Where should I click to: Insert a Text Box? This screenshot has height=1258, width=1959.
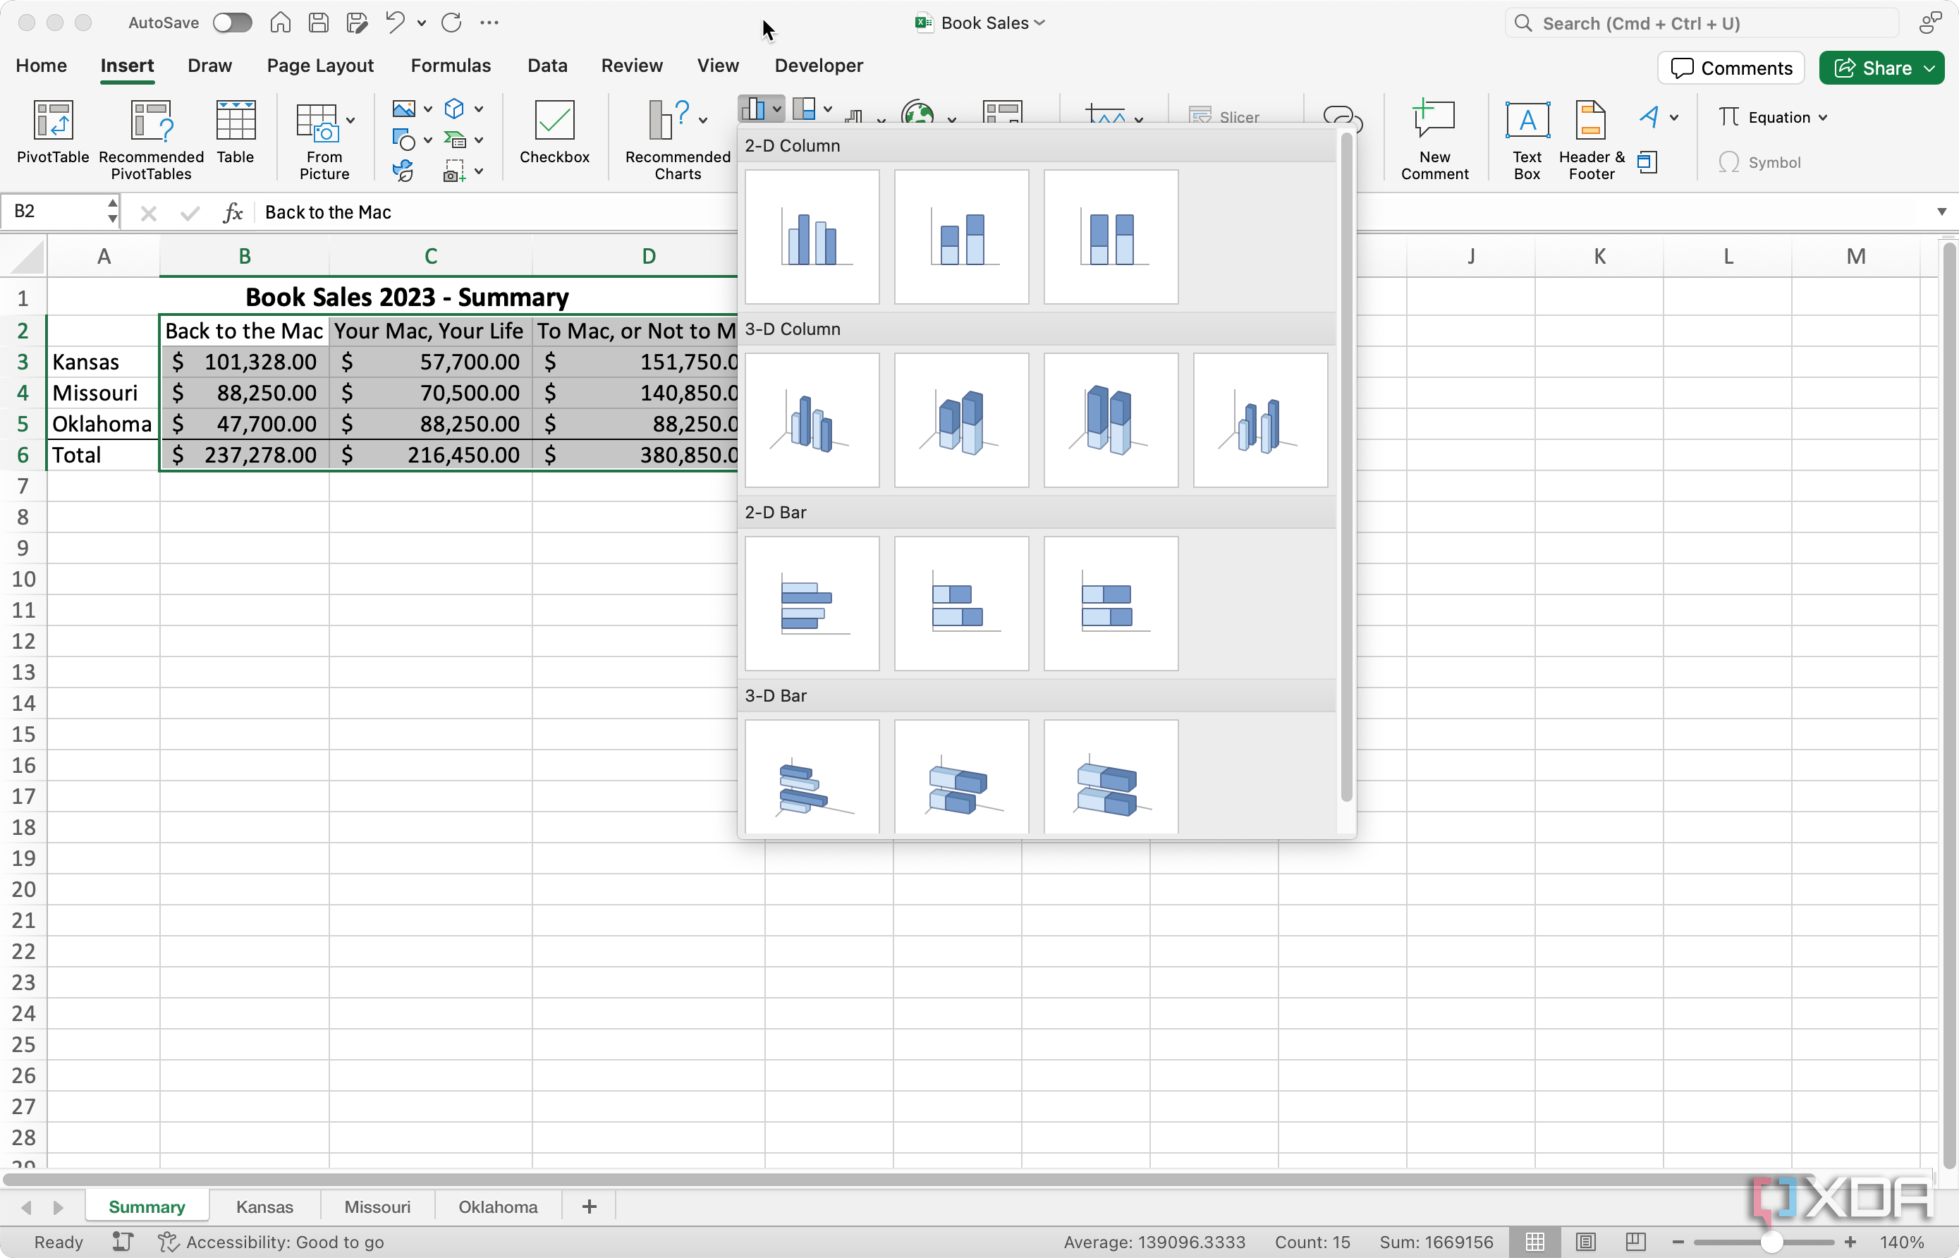pos(1527,139)
